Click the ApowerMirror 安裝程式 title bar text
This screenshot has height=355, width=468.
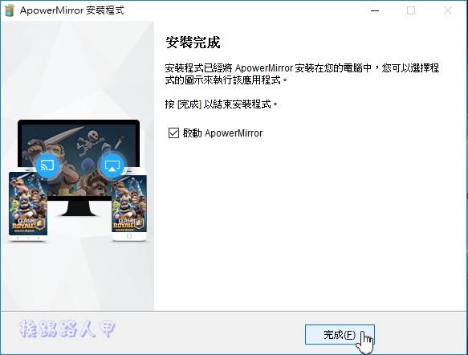click(72, 10)
